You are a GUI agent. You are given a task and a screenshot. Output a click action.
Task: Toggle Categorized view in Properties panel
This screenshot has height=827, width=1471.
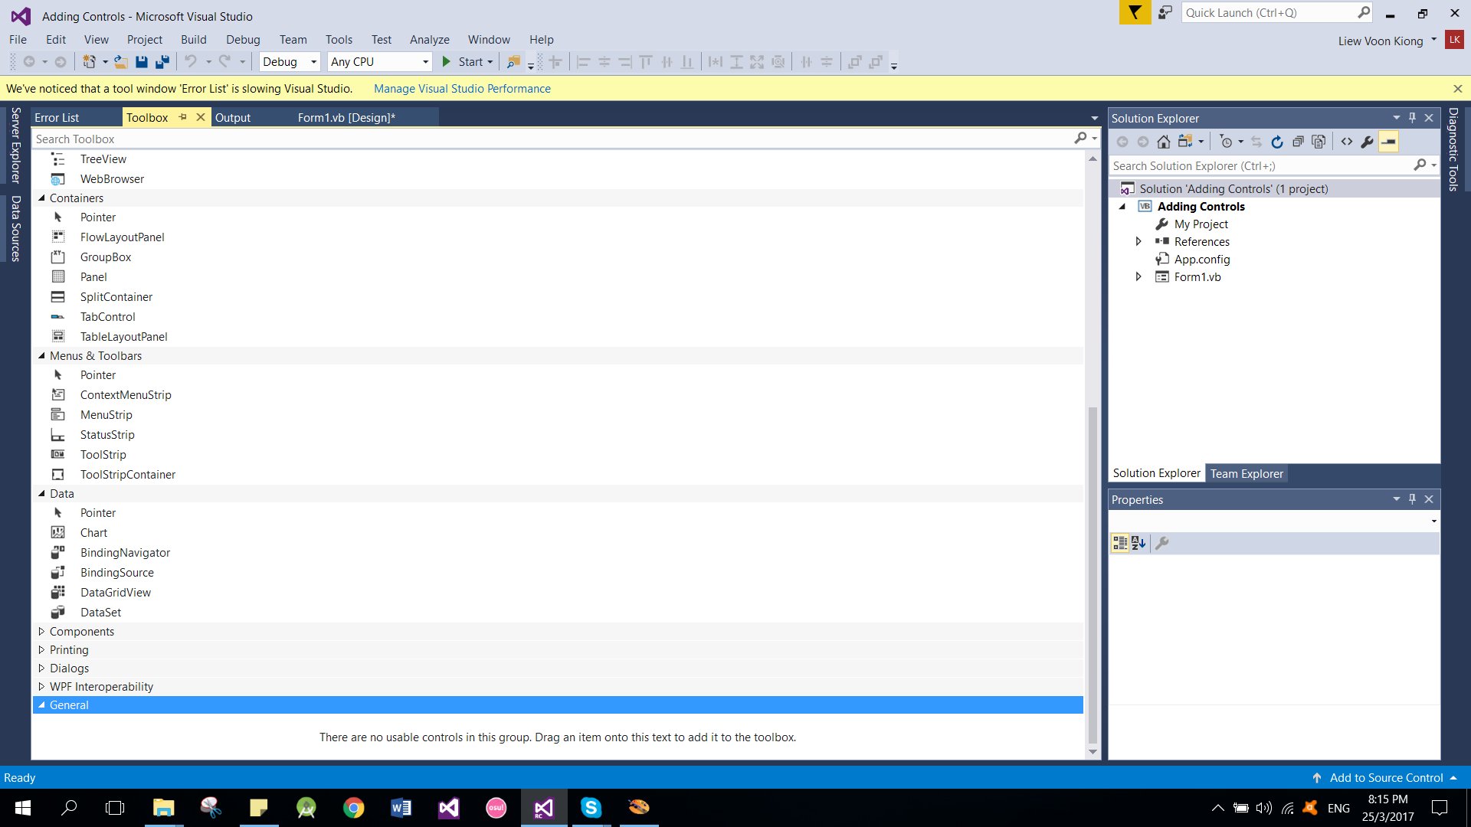[x=1120, y=543]
